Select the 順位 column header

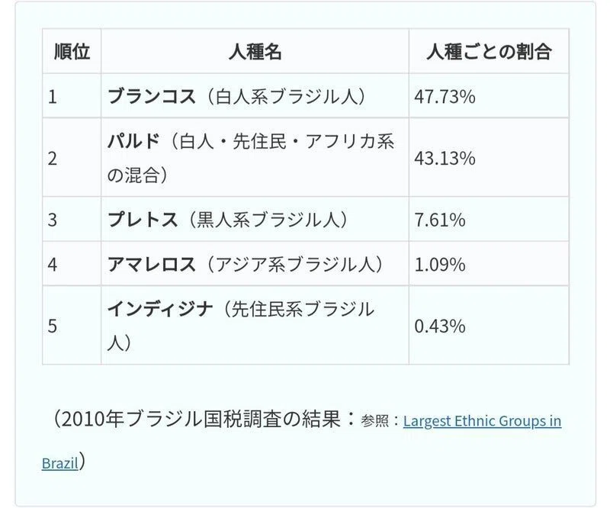[x=72, y=51]
